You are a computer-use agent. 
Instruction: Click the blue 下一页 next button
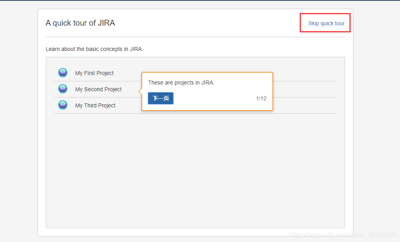pos(161,98)
